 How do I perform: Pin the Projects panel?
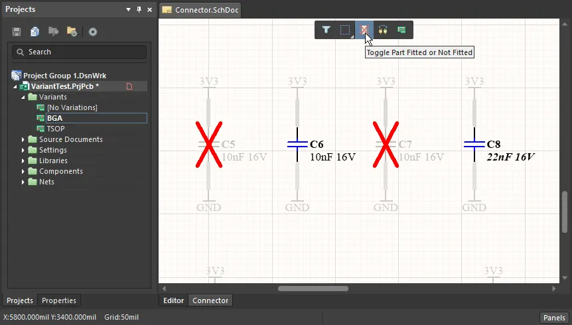coord(139,9)
